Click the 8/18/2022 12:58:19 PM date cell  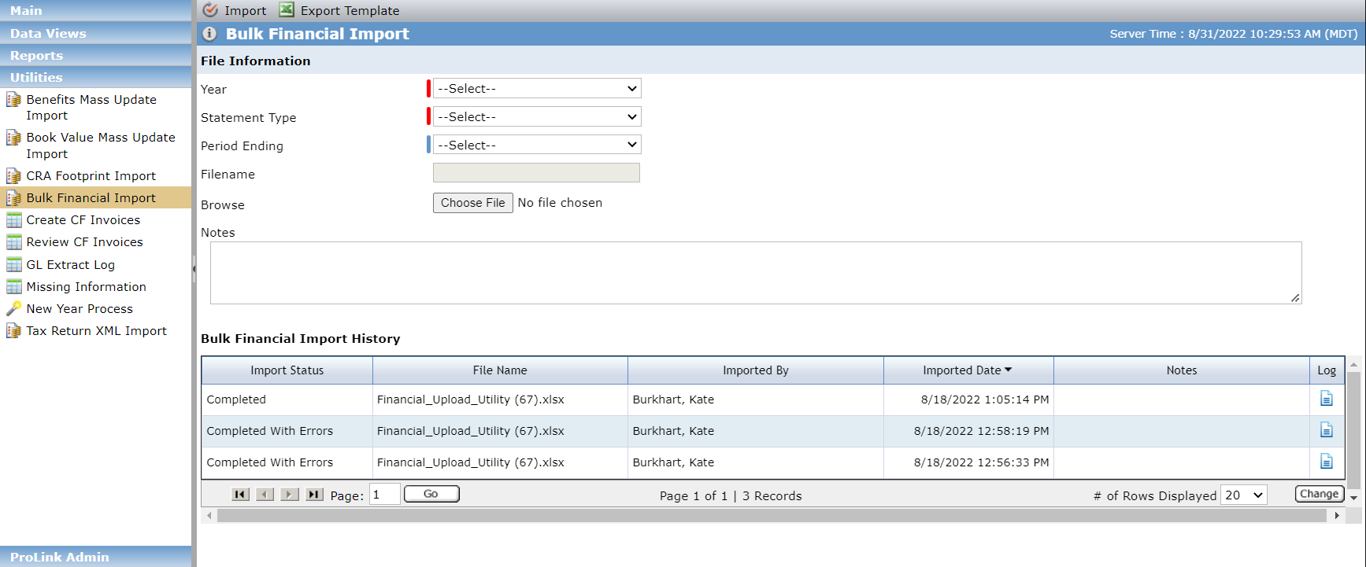(968, 431)
